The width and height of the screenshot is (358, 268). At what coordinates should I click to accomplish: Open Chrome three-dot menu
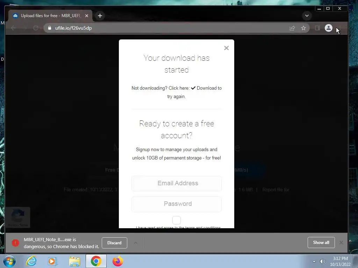click(x=340, y=28)
